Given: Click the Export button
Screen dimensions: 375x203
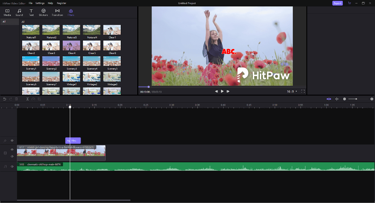Looking at the screenshot, I should click(x=337, y=3).
